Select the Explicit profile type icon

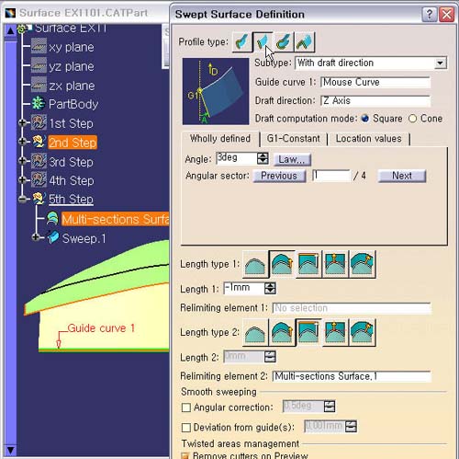coord(242,41)
